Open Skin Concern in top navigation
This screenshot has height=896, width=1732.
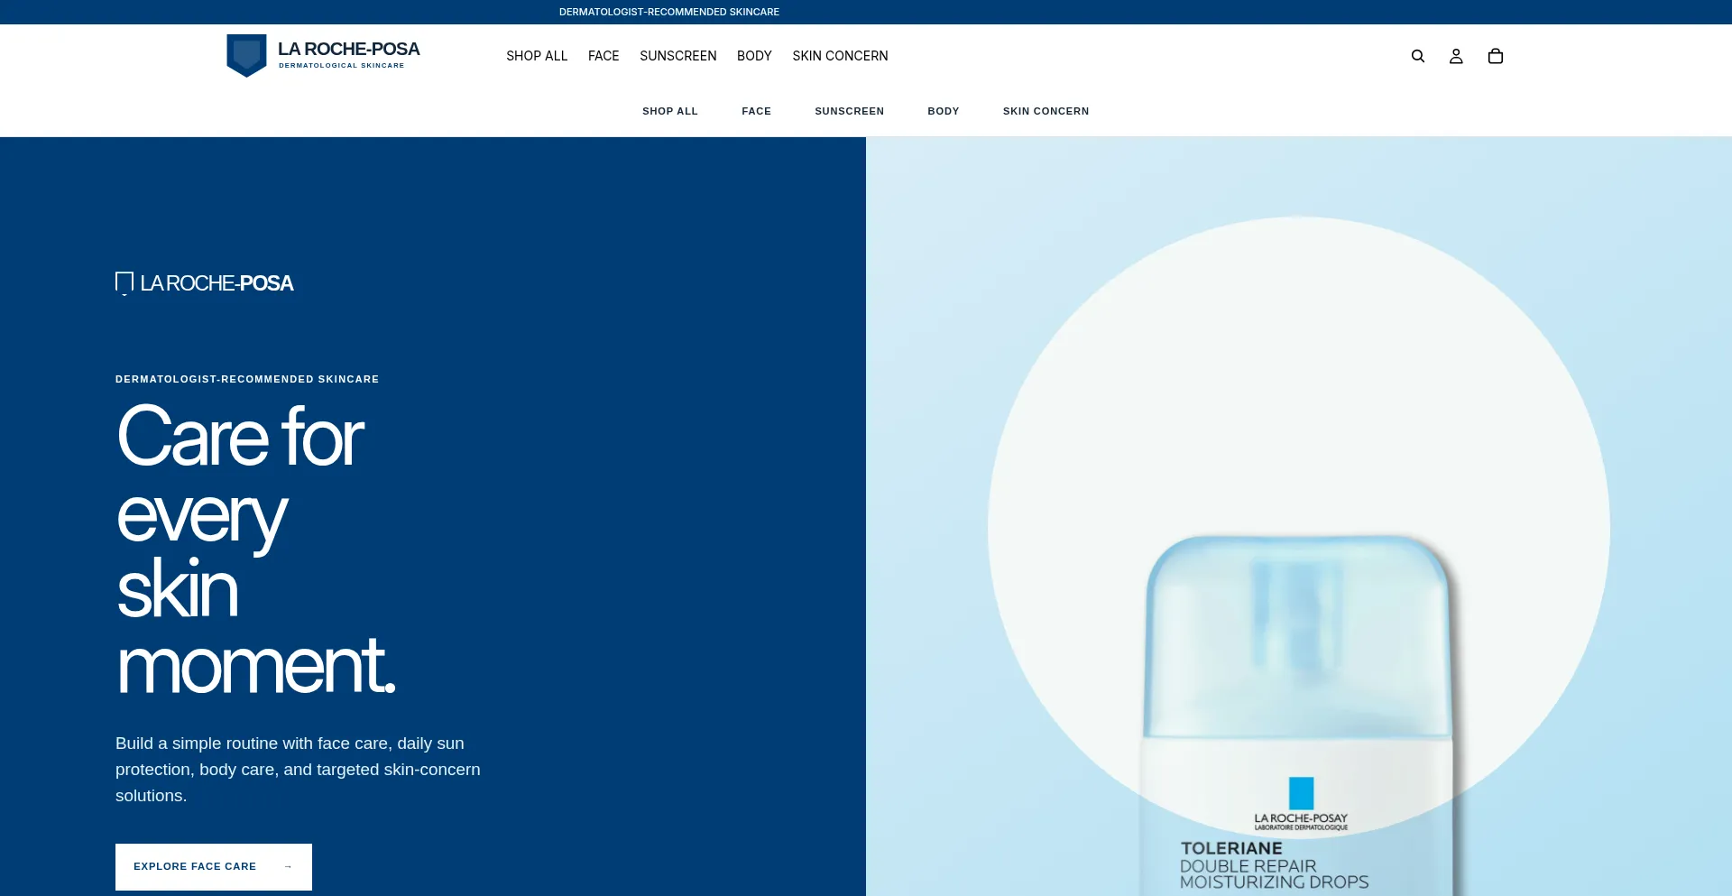pyautogui.click(x=840, y=56)
